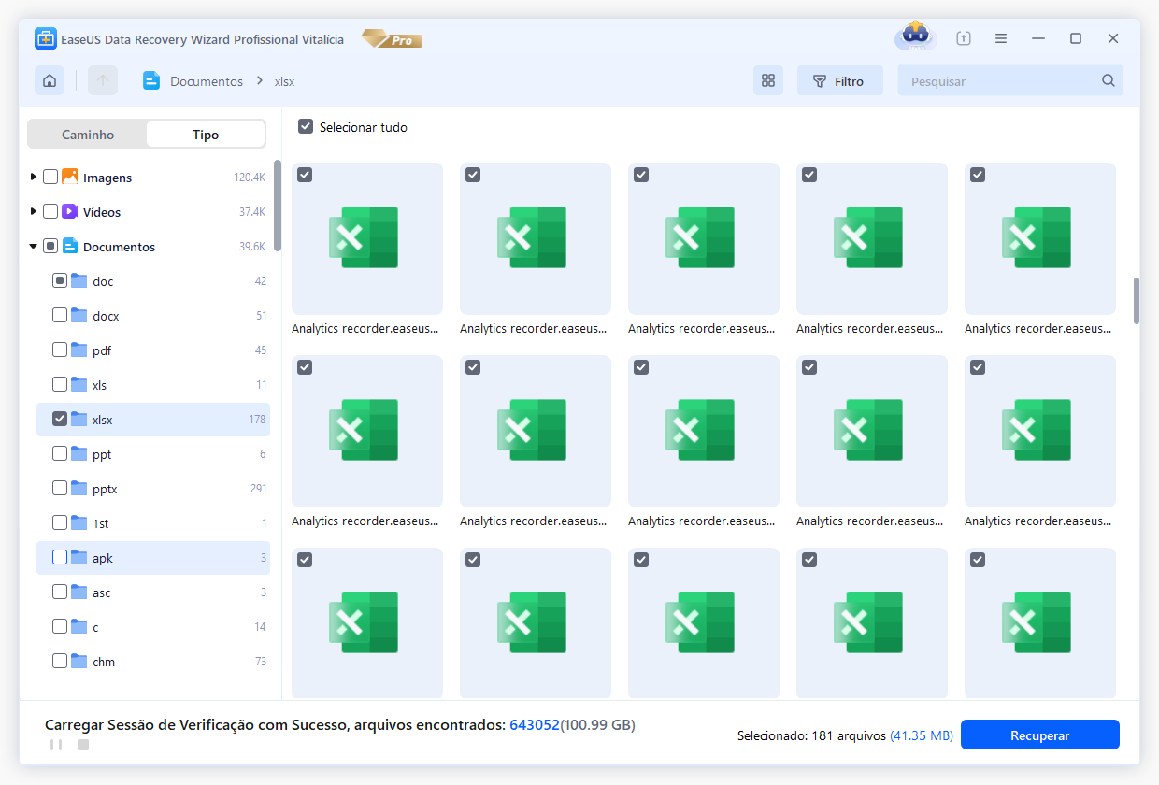Click the pdf folder icon
This screenshot has width=1159, height=785.
79,350
